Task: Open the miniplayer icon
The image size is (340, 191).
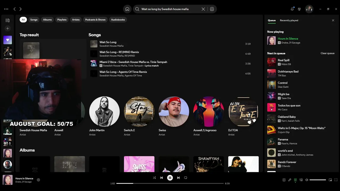Action: [x=330, y=180]
